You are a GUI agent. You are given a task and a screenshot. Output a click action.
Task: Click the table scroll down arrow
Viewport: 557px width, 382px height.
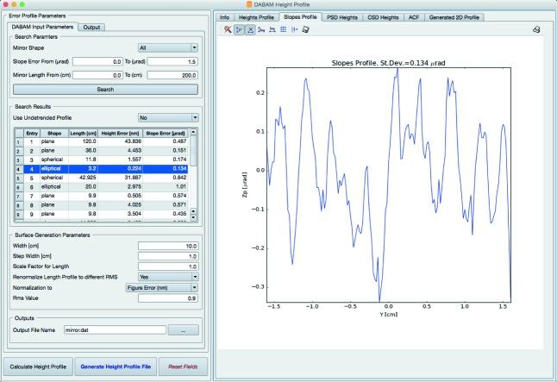tap(194, 215)
